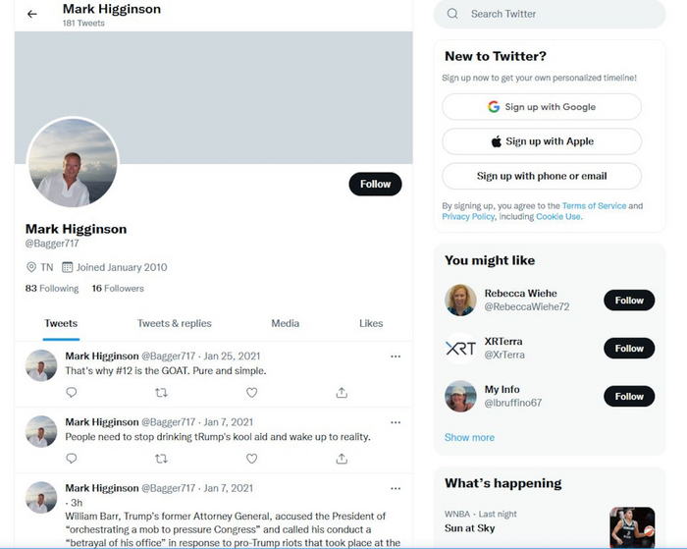Like the kool aid tweet
687x549 pixels.
[x=251, y=459]
